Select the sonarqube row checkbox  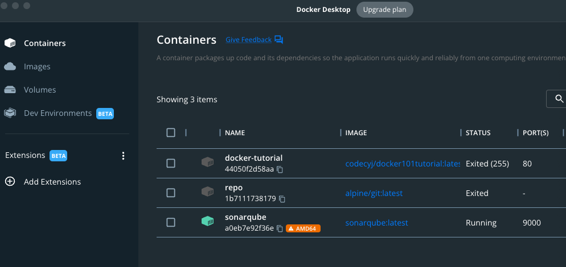coord(171,222)
